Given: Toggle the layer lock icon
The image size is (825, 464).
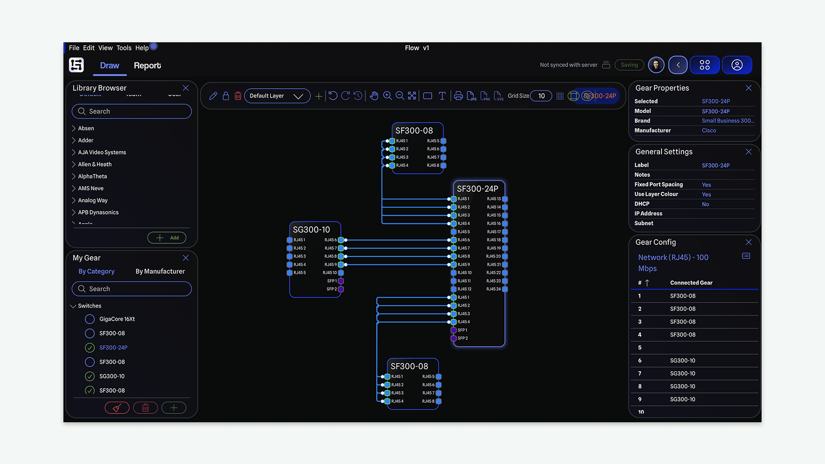Looking at the screenshot, I should 226,96.
